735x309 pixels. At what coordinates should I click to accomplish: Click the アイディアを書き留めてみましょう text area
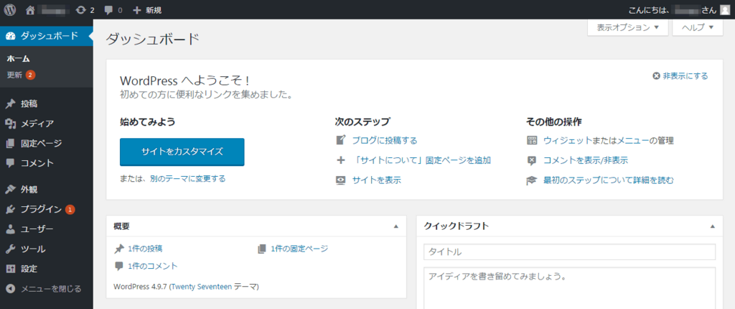(x=569, y=288)
